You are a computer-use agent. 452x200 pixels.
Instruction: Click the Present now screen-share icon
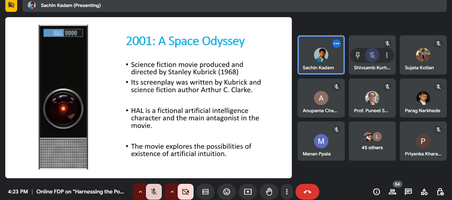(248, 192)
